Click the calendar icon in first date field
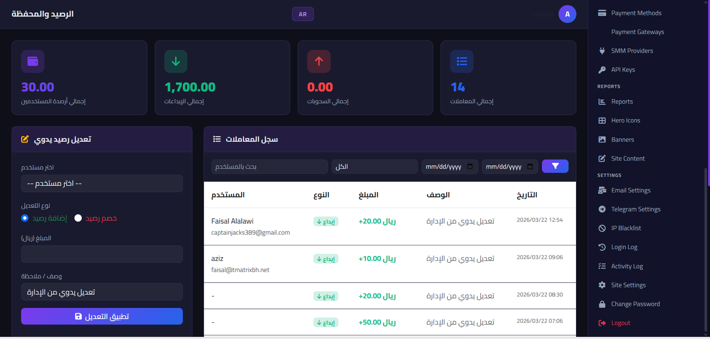Image resolution: width=710 pixels, height=339 pixels. click(470, 166)
